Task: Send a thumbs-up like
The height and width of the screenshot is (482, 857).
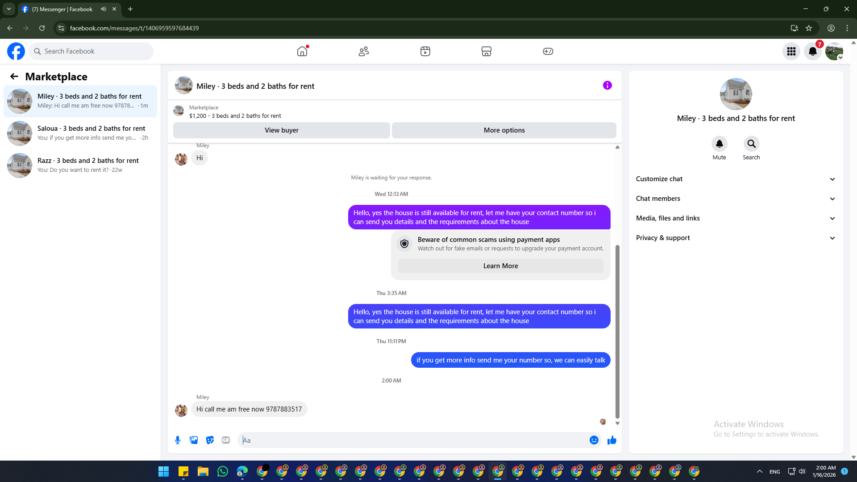Action: 612,440
